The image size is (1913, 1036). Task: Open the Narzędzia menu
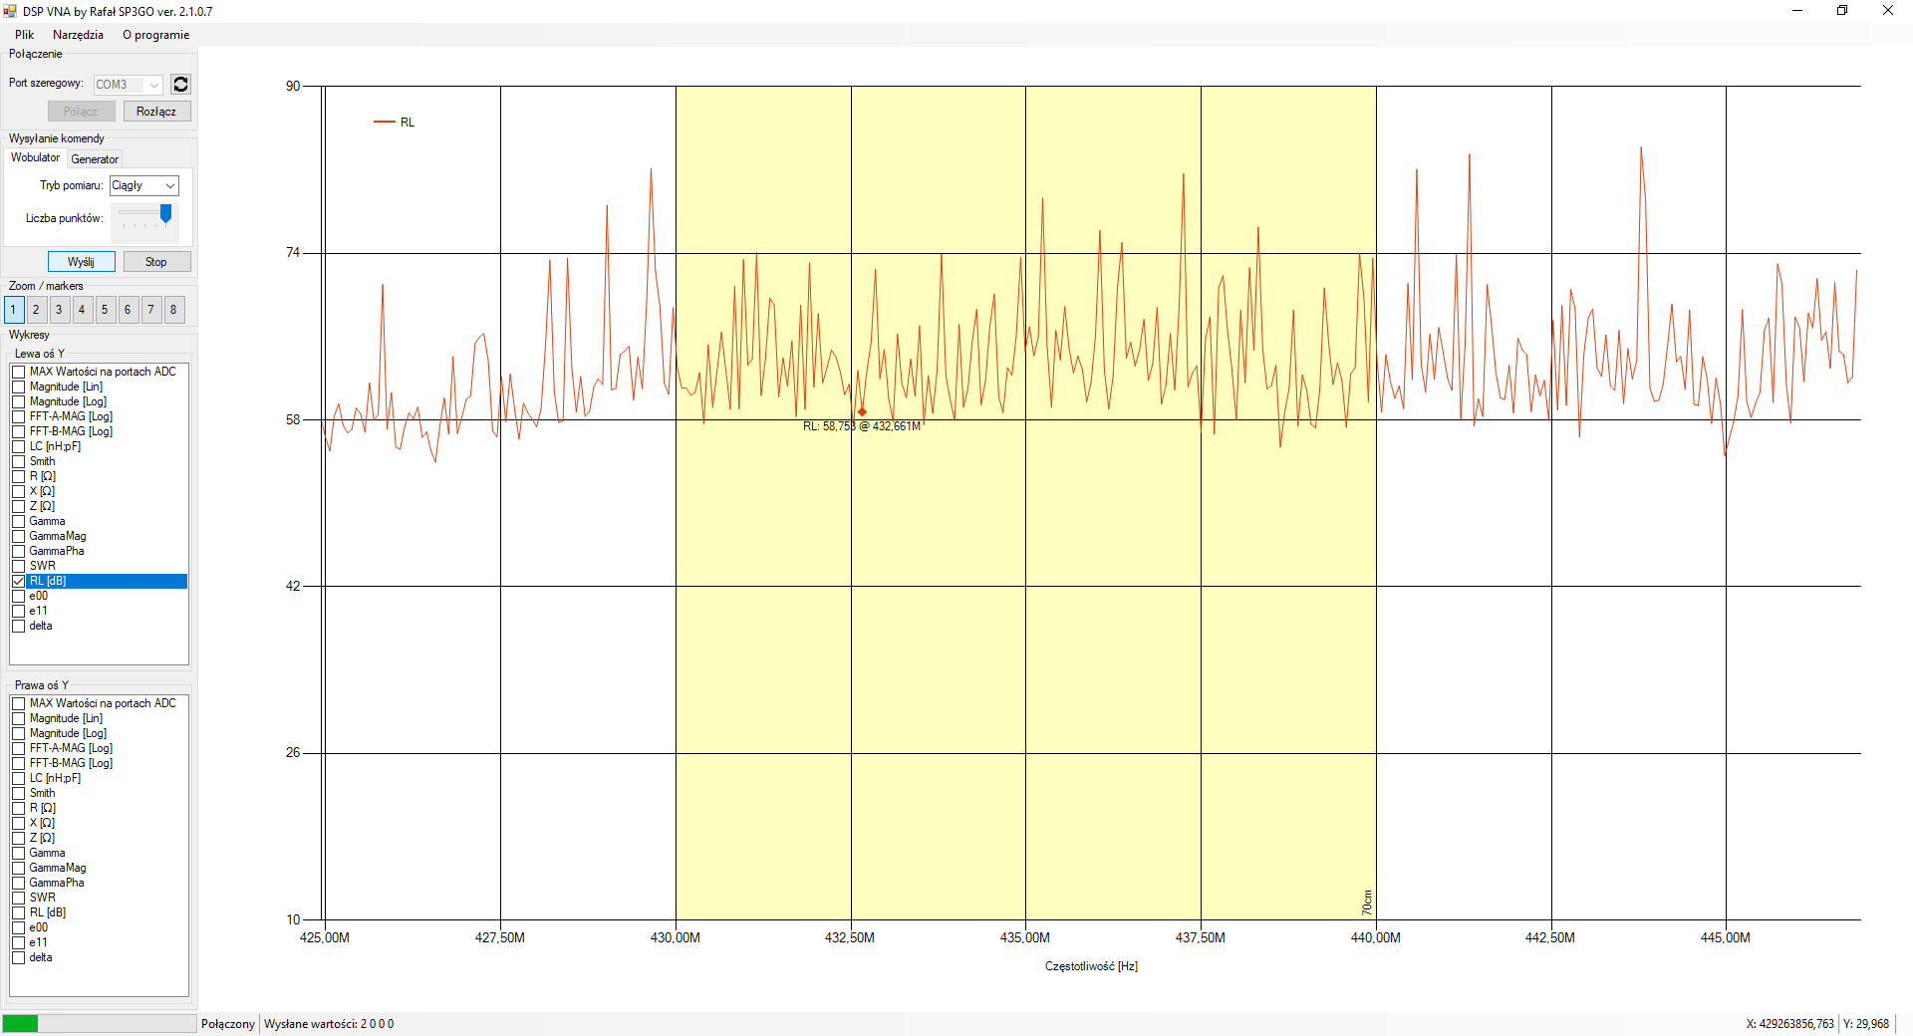tap(78, 35)
